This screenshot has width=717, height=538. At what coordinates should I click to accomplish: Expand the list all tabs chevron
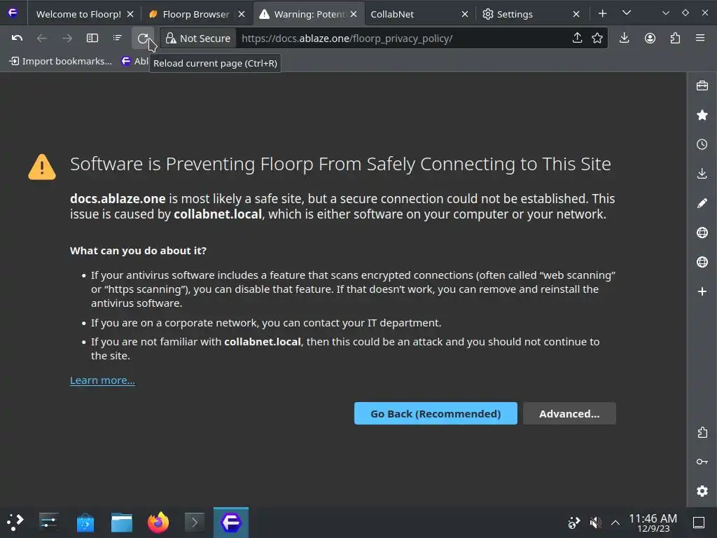point(627,13)
